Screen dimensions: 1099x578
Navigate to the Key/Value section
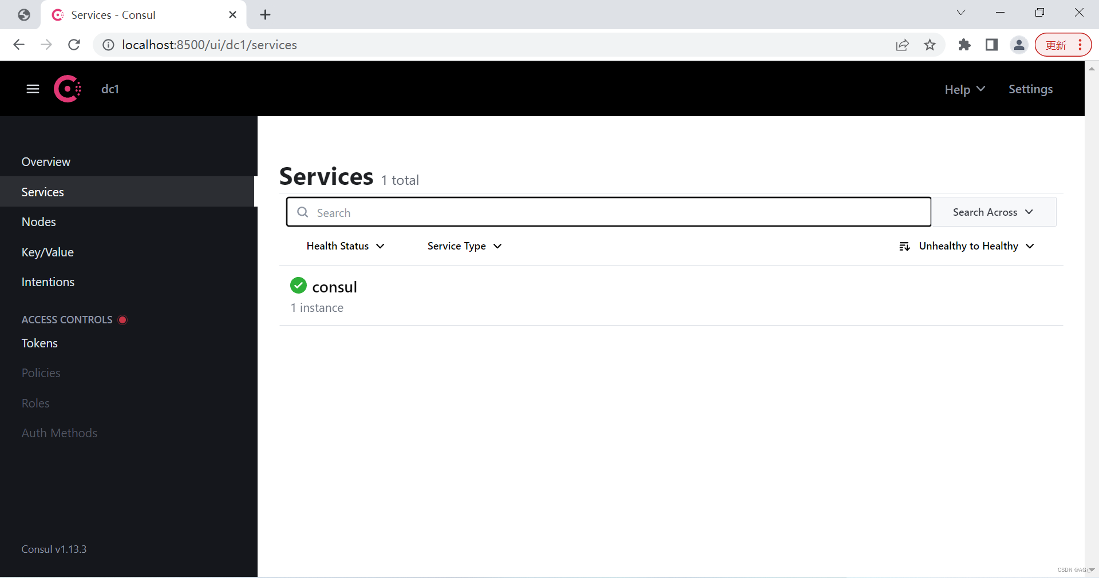[x=48, y=252]
